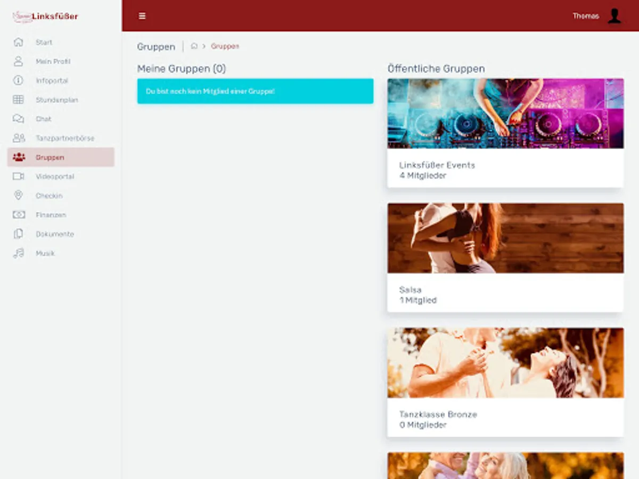Image resolution: width=639 pixels, height=479 pixels.
Task: Click the Dokumente files icon
Action: tap(18, 234)
